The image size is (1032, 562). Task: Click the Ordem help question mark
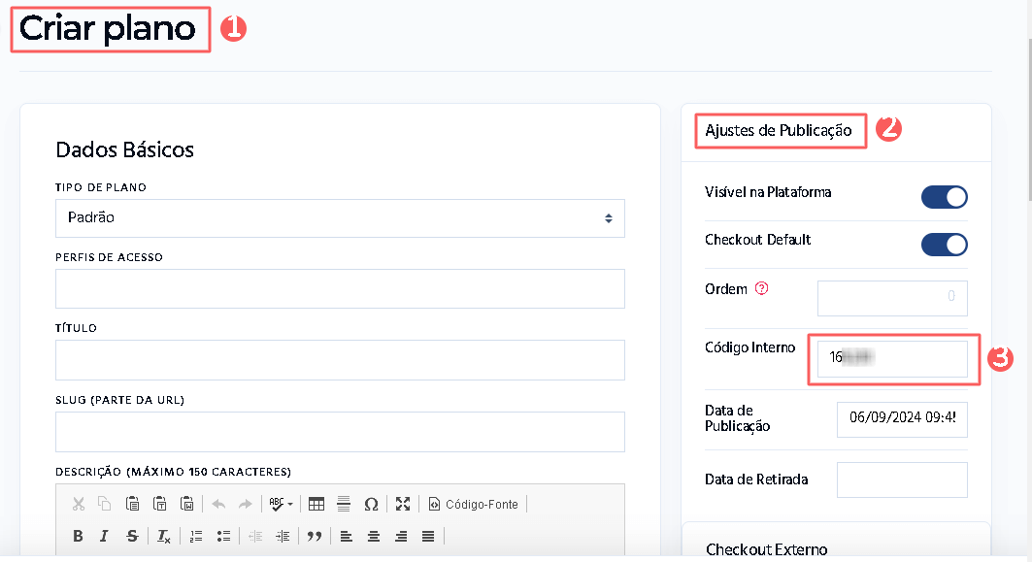point(762,287)
